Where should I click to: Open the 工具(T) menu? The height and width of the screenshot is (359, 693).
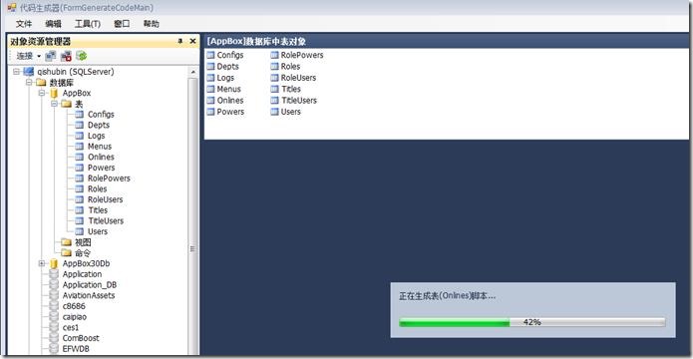point(88,24)
